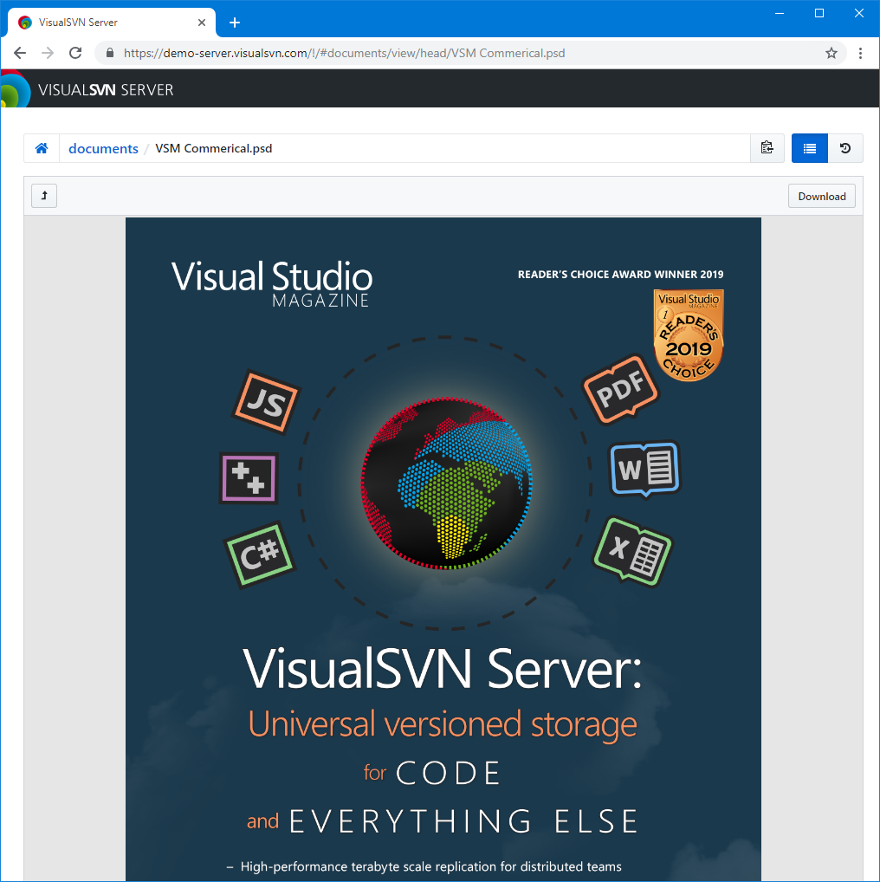Reload the current page
The width and height of the screenshot is (880, 882).
point(75,53)
